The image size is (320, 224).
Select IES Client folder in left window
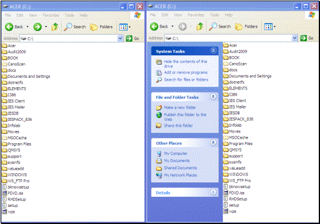click(13, 101)
